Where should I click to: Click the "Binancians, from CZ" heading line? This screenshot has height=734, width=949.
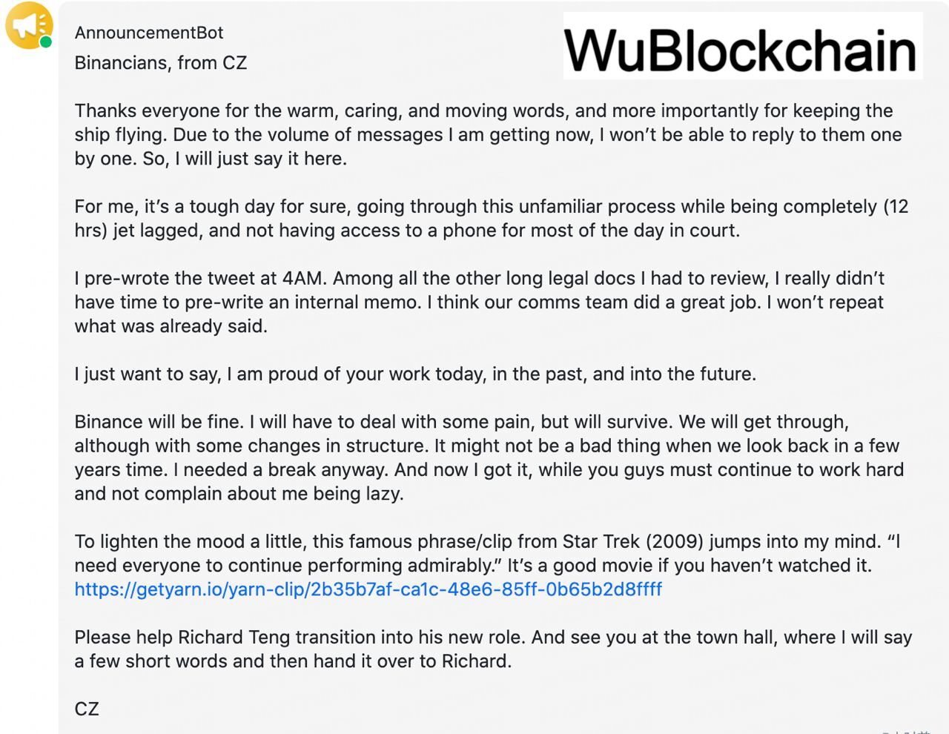coord(160,63)
